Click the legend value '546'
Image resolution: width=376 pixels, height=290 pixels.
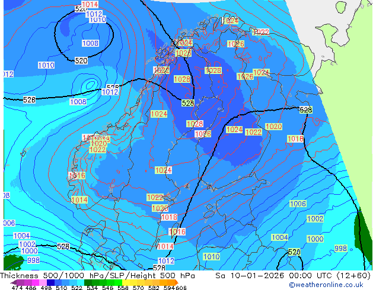pyautogui.click(x=108, y=288)
